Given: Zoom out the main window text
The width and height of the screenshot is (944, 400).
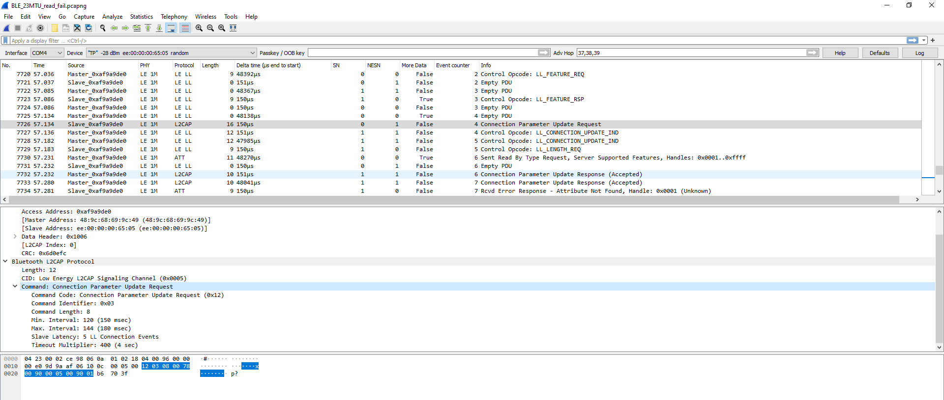Looking at the screenshot, I should [210, 28].
